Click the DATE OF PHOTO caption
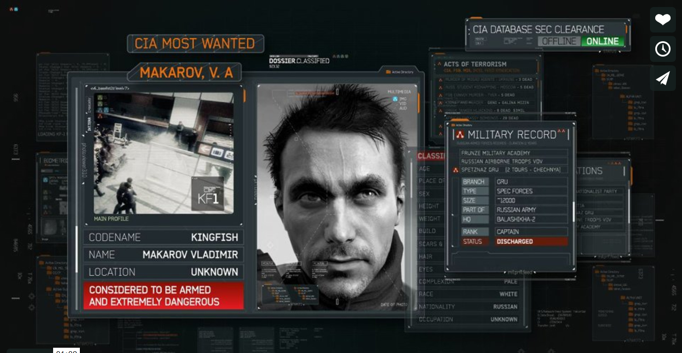Viewport: 682px width, 353px height. click(x=393, y=305)
